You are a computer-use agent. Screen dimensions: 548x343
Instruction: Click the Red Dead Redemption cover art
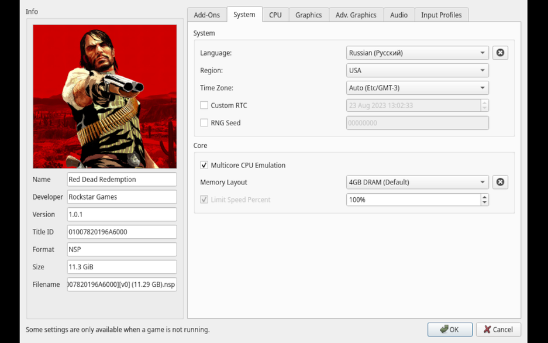point(105,97)
